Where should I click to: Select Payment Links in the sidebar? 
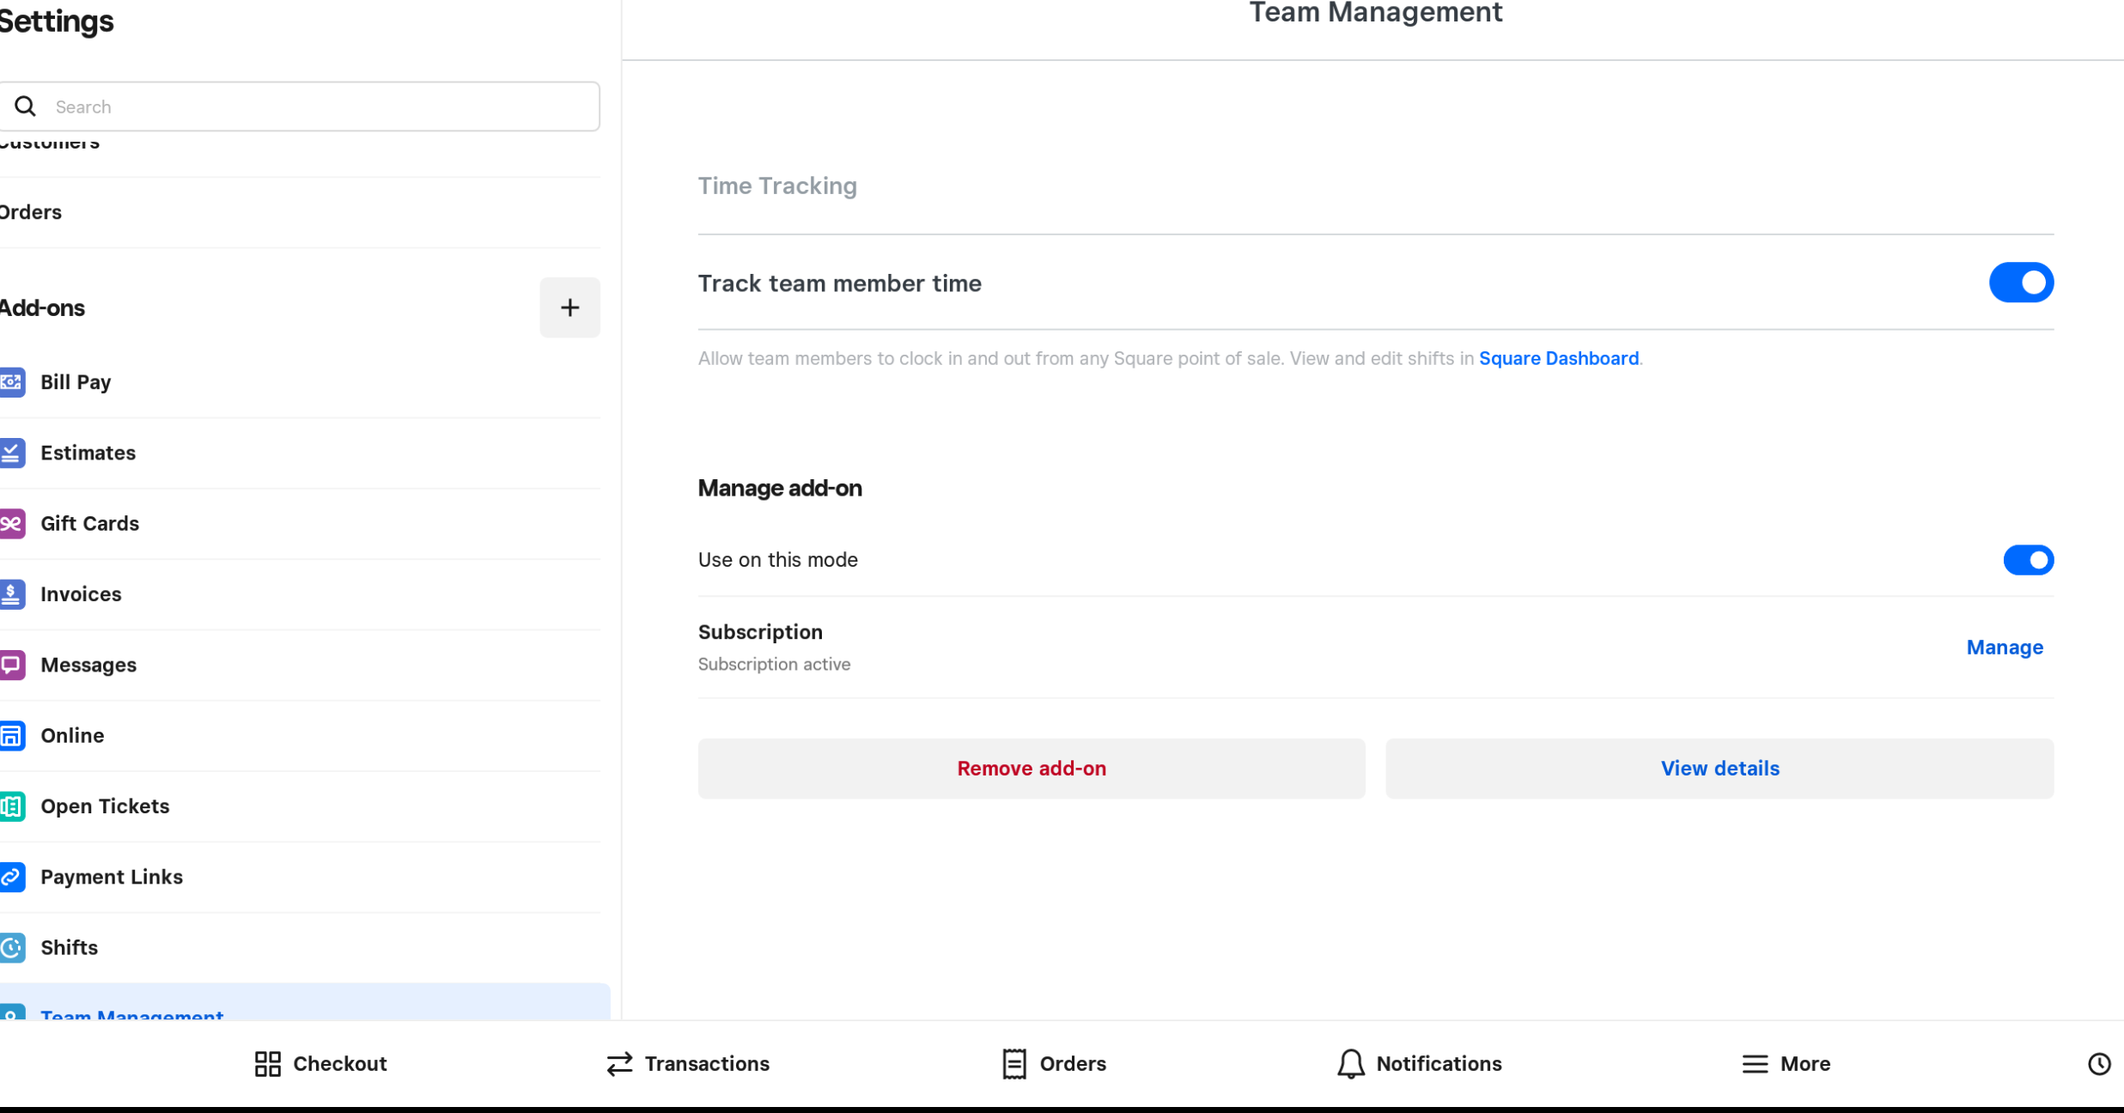coord(300,877)
